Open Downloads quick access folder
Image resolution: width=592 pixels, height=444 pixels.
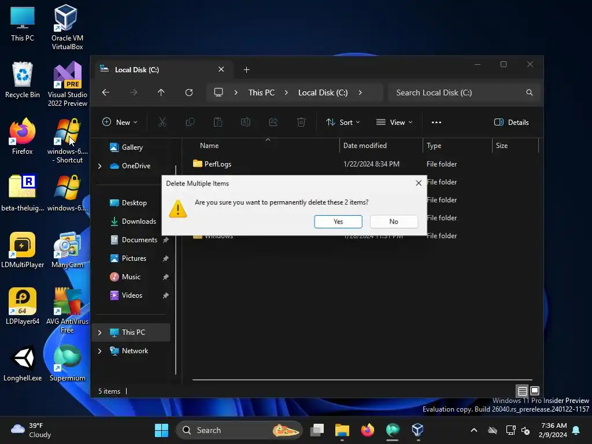(134, 221)
